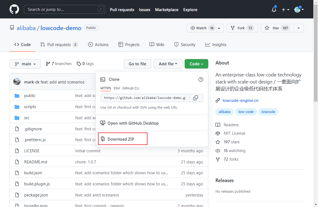This screenshot has height=207, width=318.
Task: Open the alibaba owner link
Action: pyautogui.click(x=26, y=28)
